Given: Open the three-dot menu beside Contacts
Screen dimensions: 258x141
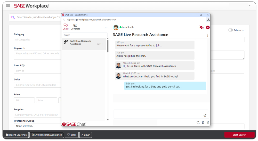Looking at the screenshot, I should 106,27.
